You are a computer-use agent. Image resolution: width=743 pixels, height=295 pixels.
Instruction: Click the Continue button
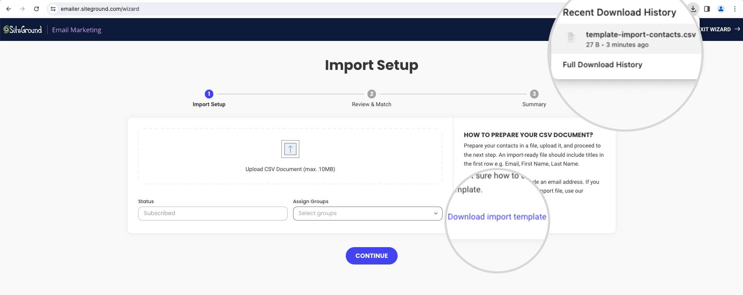coord(372,256)
